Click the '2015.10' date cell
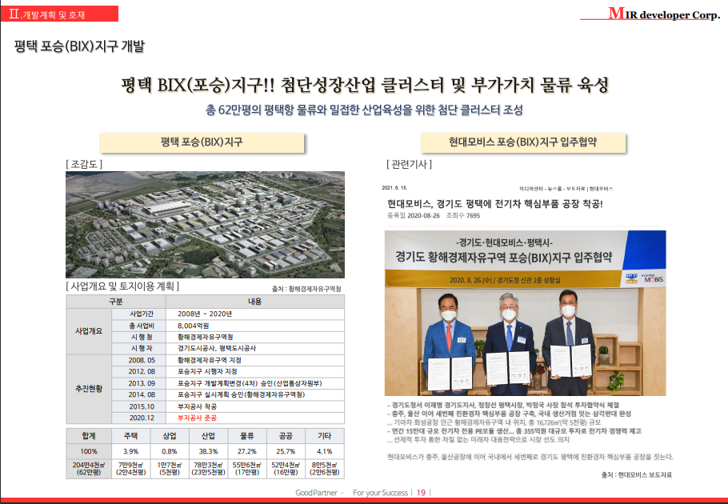This screenshot has height=504, width=728. click(x=139, y=406)
